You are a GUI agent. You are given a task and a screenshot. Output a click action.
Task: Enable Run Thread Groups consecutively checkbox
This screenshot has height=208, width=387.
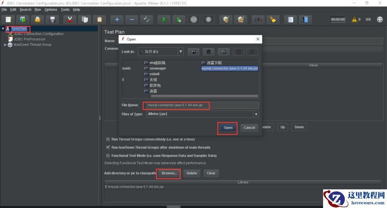click(x=108, y=140)
